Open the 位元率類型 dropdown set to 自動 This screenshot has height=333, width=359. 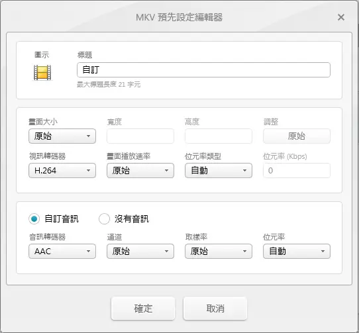point(219,171)
